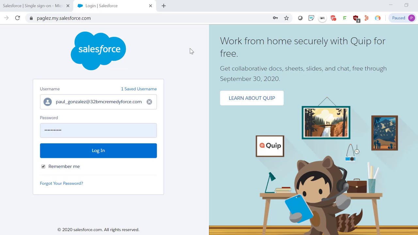Open the gray sphere extension icon
This screenshot has width=418, height=235.
point(300,18)
